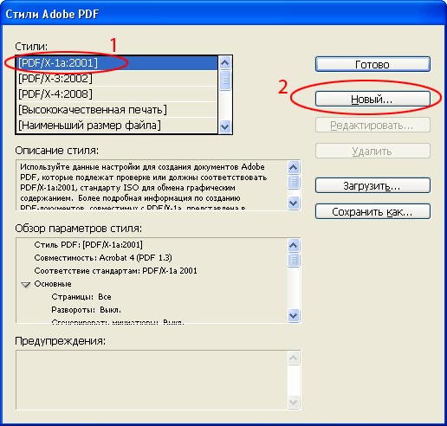Collapse the Основные section triangle
The height and width of the screenshot is (426, 447).
point(26,285)
